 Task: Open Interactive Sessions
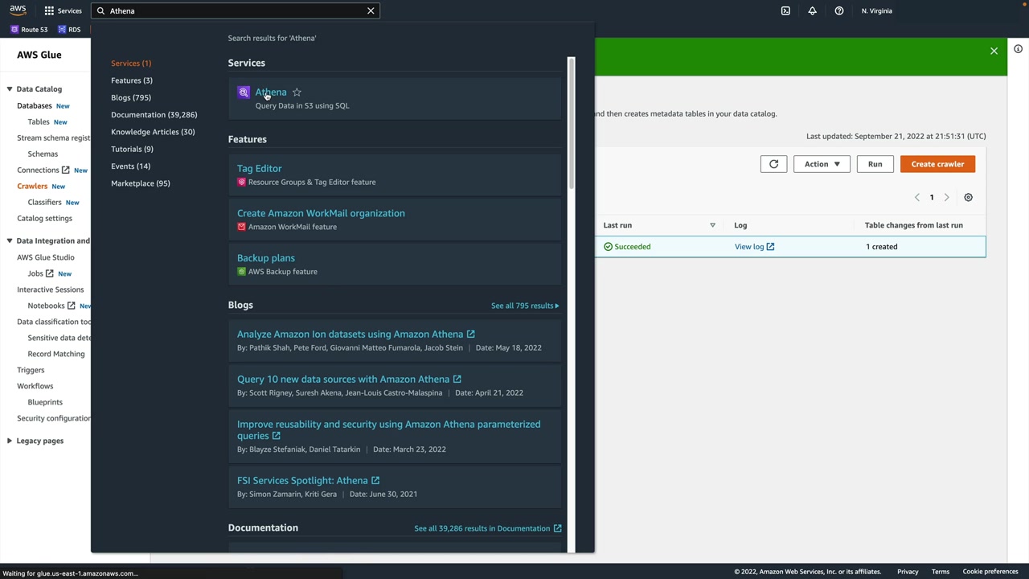[x=51, y=289]
